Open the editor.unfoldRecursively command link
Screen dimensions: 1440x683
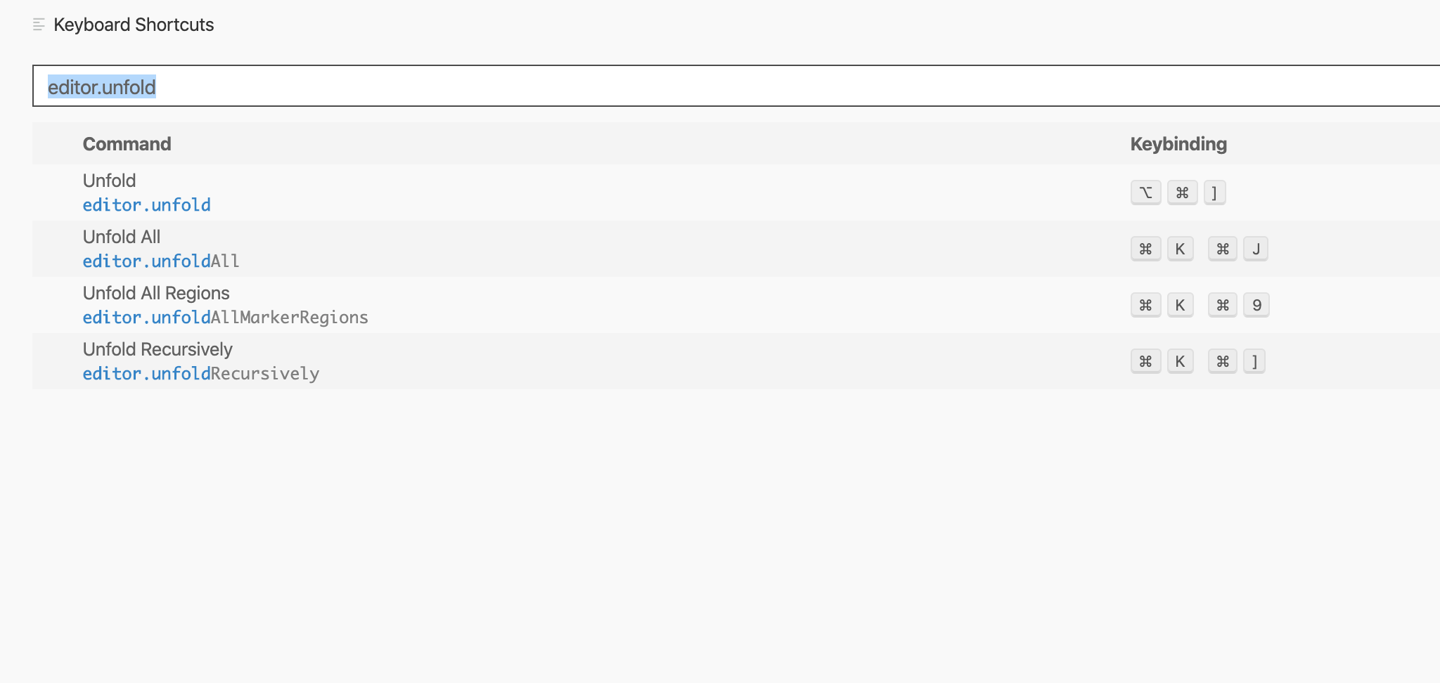pos(200,373)
